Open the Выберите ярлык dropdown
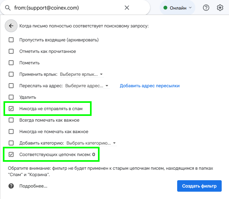The width and height of the screenshot is (229, 199). coord(82,74)
